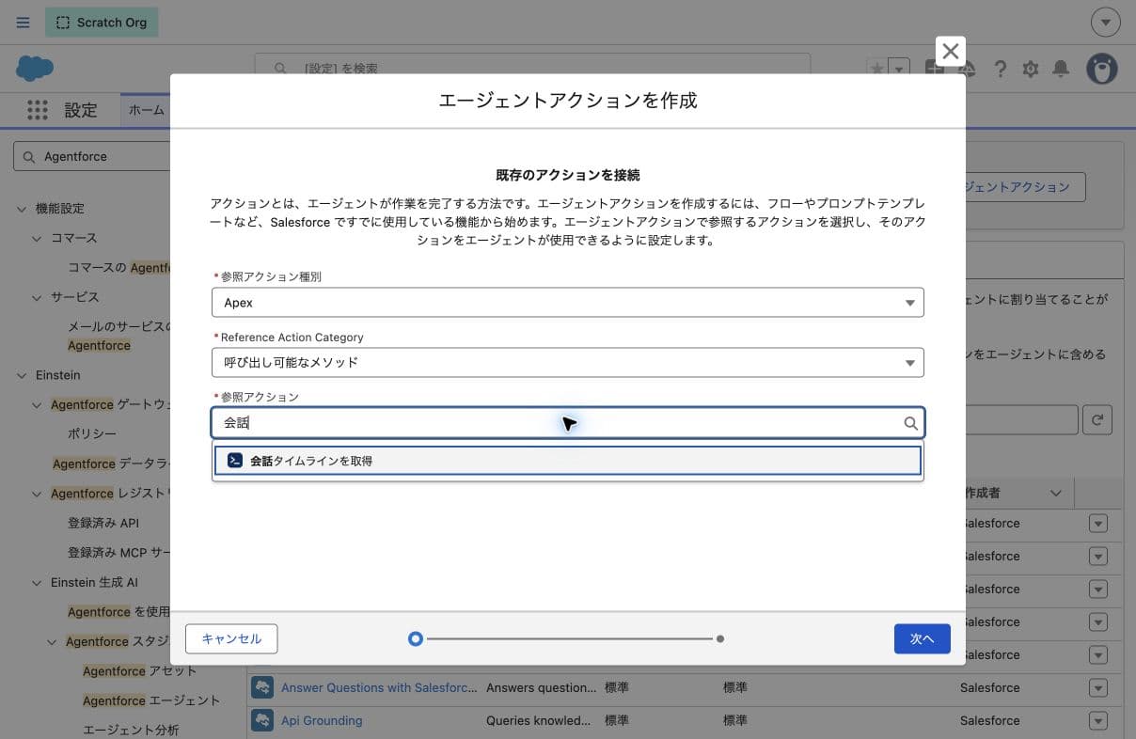Open the hamburger menu at top left

(24, 23)
